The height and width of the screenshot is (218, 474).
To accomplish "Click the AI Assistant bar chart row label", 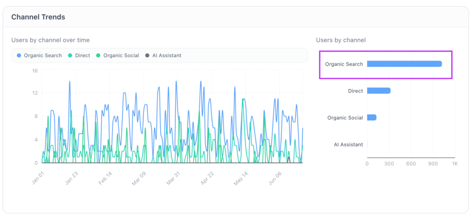I will 349,145.
